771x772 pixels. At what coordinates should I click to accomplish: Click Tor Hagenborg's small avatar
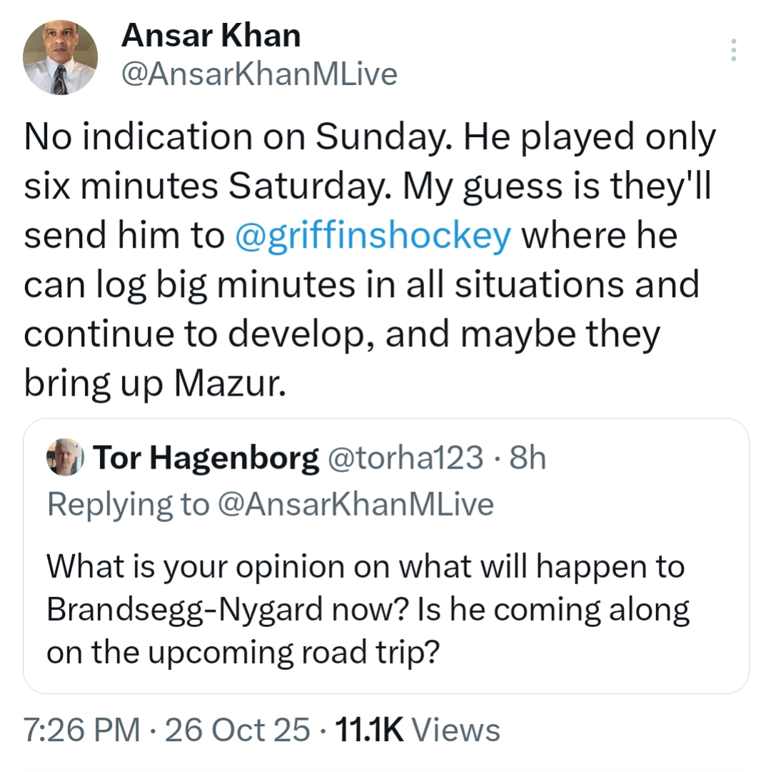point(65,458)
